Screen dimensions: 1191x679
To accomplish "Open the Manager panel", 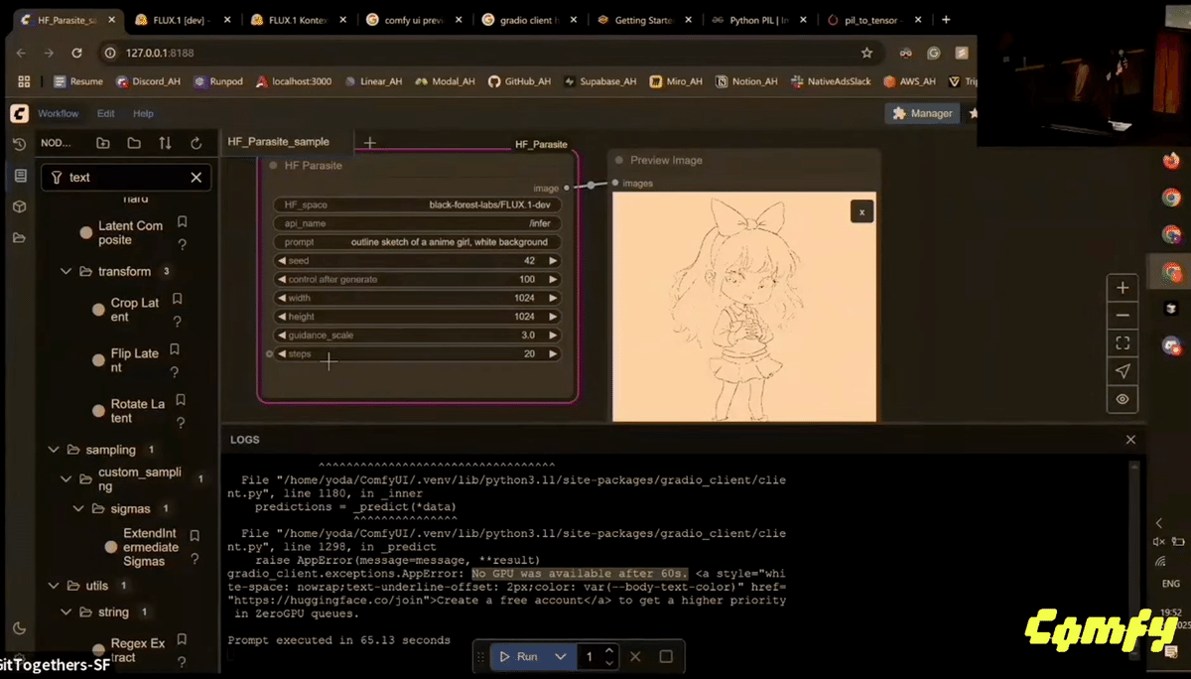I will point(923,113).
